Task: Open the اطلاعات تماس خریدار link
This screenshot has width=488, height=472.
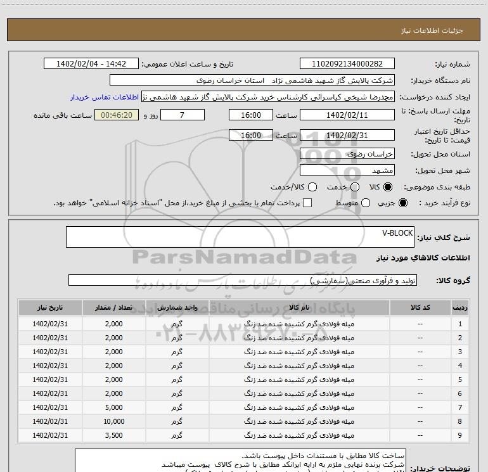Action: coord(105,98)
